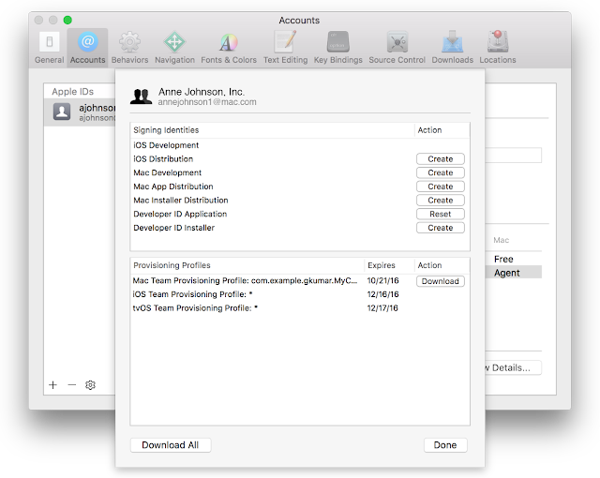
Task: Select the Mac Team Provisioning Profile row
Action: (300, 280)
